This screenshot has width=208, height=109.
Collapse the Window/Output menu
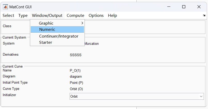click(x=47, y=16)
